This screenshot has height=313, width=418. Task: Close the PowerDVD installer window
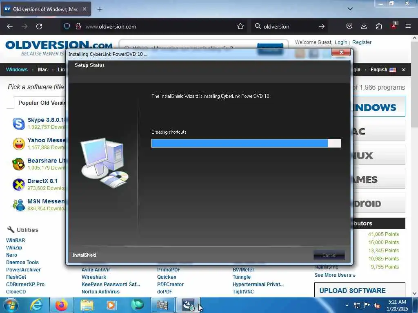click(x=341, y=52)
